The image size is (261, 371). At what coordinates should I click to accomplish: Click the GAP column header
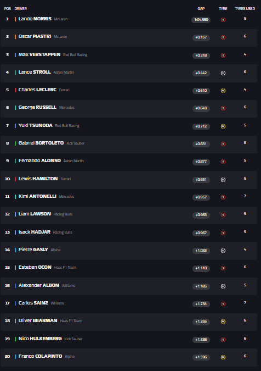point(201,8)
